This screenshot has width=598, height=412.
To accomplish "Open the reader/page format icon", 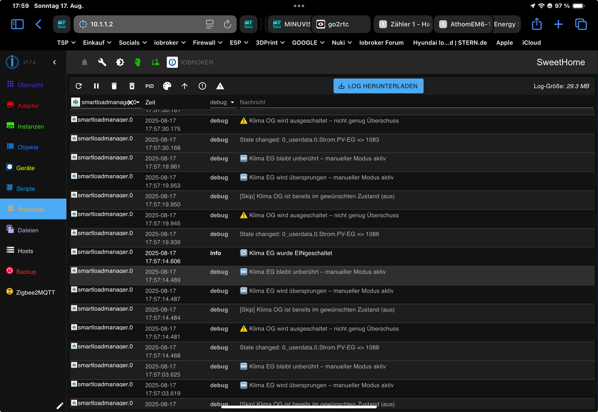I will pyautogui.click(x=210, y=24).
